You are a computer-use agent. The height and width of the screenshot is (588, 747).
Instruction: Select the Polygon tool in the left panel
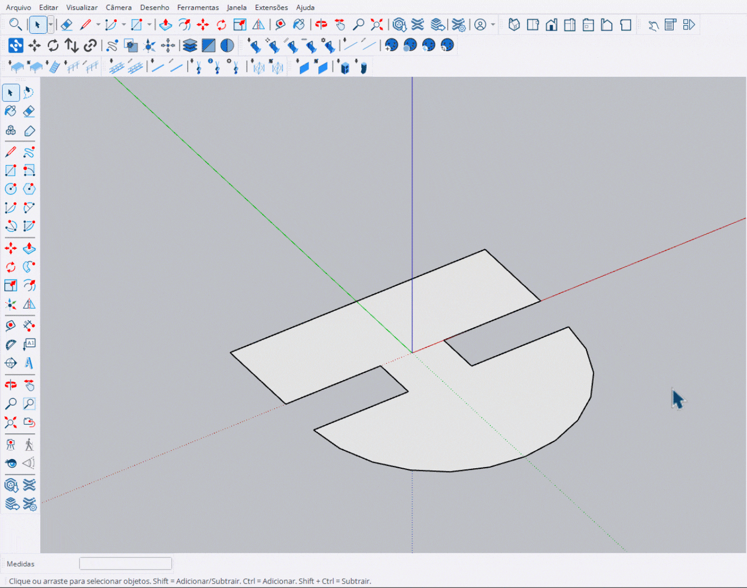pyautogui.click(x=29, y=189)
